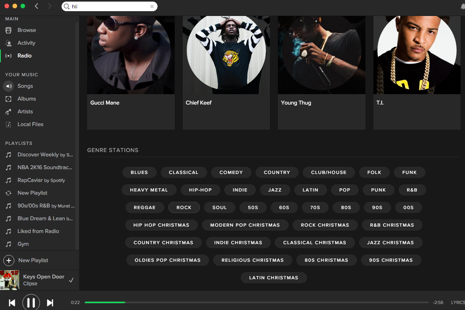This screenshot has height=310, width=465.
Task: Start the Hip-Hop genre station
Action: point(200,190)
